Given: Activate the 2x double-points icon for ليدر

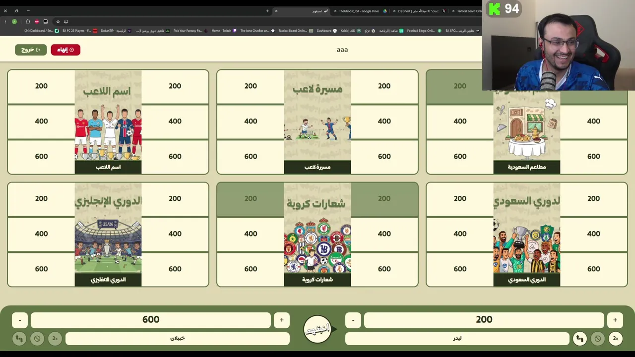Looking at the screenshot, I should (616, 339).
